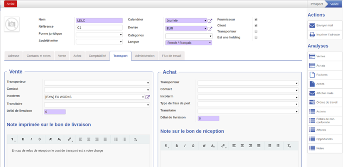Open paragraph style dropdown in bon de livraison editor
Viewport: 343px width, 167px height.
coord(13,139)
